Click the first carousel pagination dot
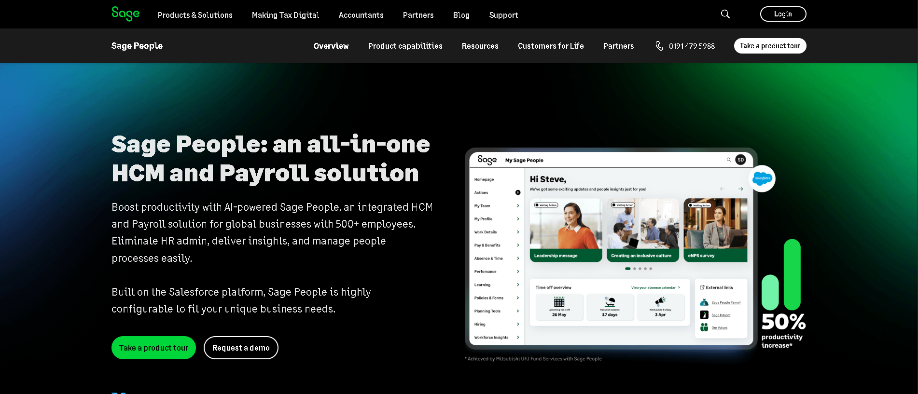Screen dimensions: 918x394 pyautogui.click(x=627, y=269)
